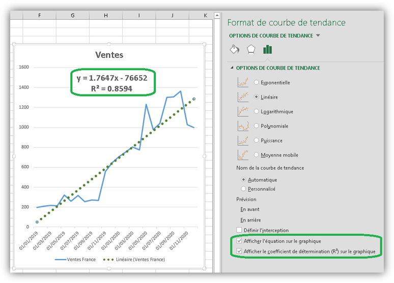Select the trendline equation label on chart
This screenshot has height=283, width=394.
click(x=112, y=83)
